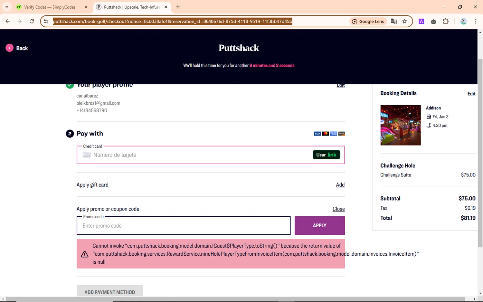
Task: Add a gift card
Action: [340, 184]
